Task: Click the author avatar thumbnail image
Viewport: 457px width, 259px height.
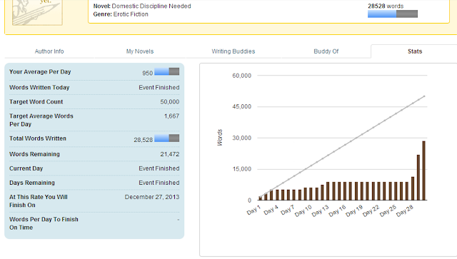Action: click(37, 12)
